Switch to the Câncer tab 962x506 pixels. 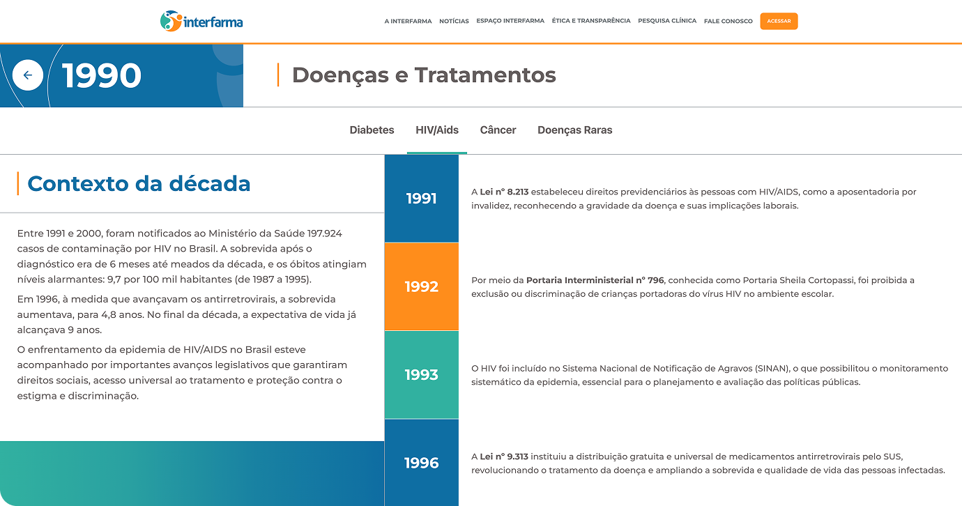coord(498,130)
